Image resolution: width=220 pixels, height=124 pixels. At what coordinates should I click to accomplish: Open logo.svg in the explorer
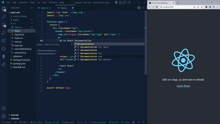(18, 45)
